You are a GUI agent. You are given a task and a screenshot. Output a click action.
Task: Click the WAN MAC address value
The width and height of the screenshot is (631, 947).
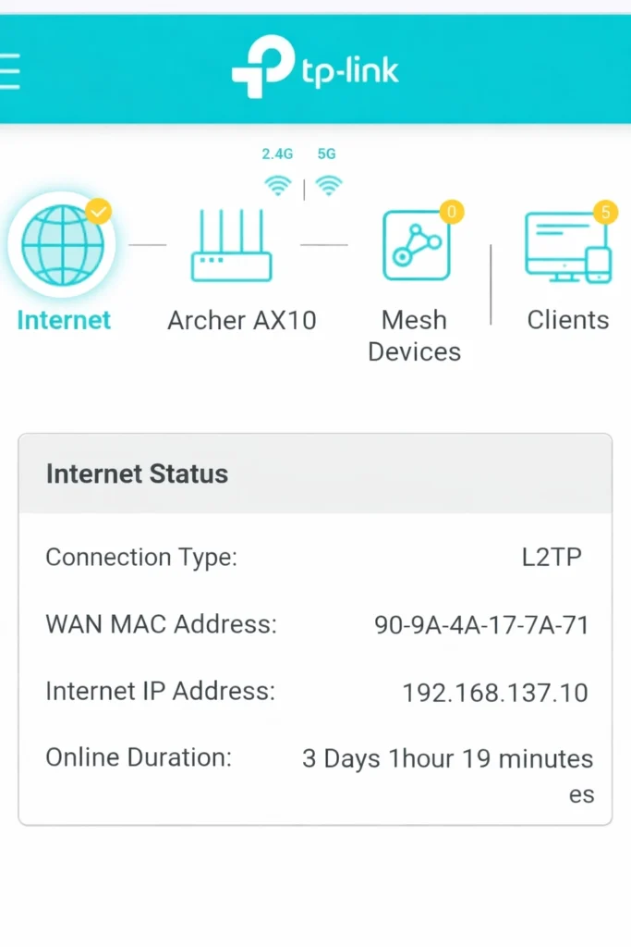[480, 625]
